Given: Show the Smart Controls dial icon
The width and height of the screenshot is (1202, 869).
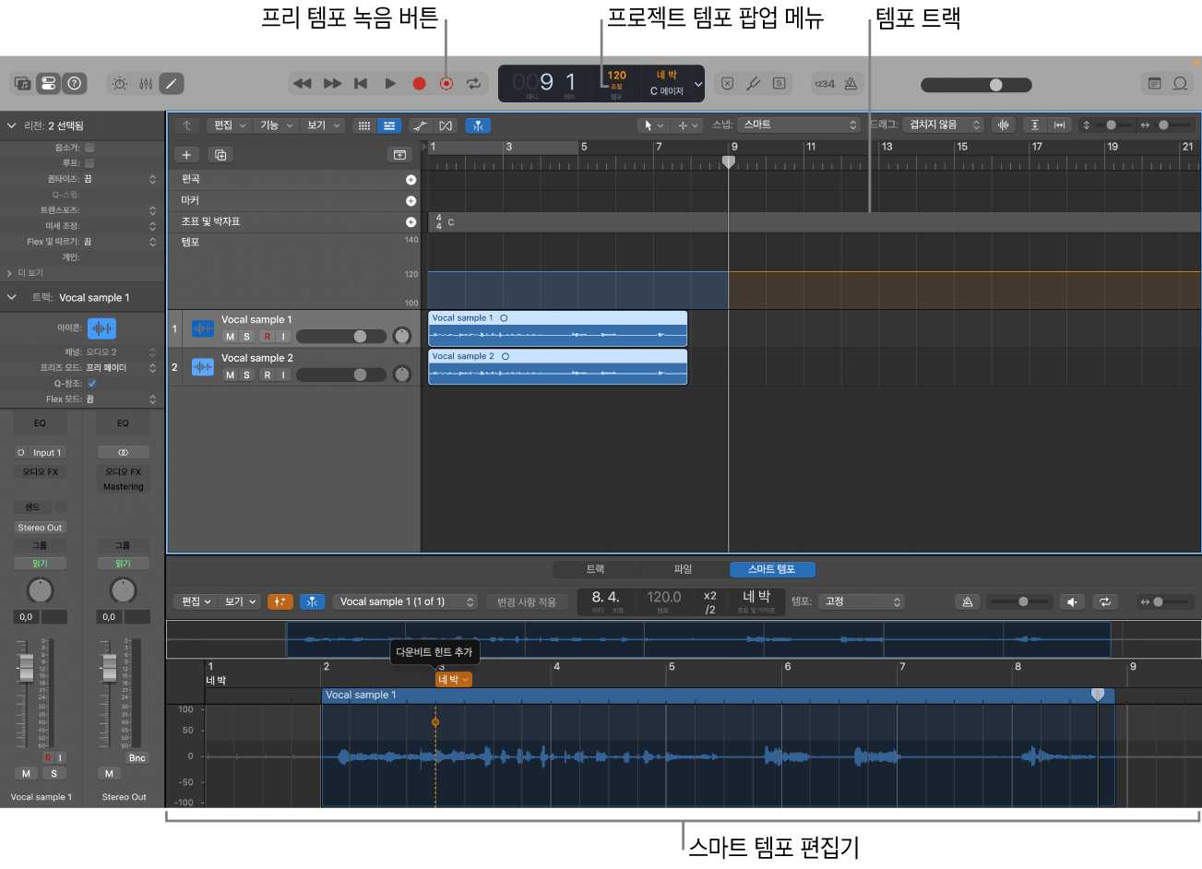Looking at the screenshot, I should click(120, 84).
